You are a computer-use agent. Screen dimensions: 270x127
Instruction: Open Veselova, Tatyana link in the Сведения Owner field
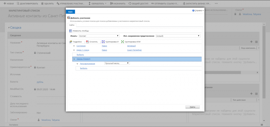pyautogui.click(x=51, y=120)
